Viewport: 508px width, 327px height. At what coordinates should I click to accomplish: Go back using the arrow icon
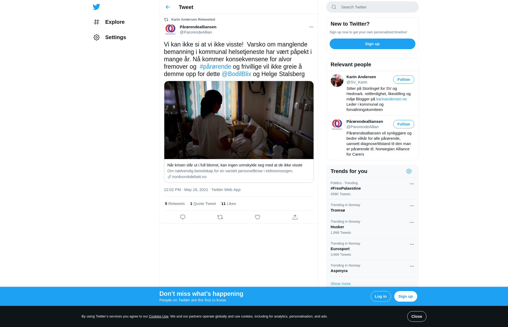tap(168, 7)
